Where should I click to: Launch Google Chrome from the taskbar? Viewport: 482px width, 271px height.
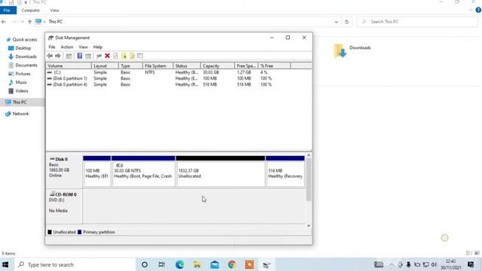click(x=232, y=264)
